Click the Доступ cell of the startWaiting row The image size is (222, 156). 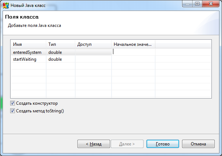click(93, 59)
